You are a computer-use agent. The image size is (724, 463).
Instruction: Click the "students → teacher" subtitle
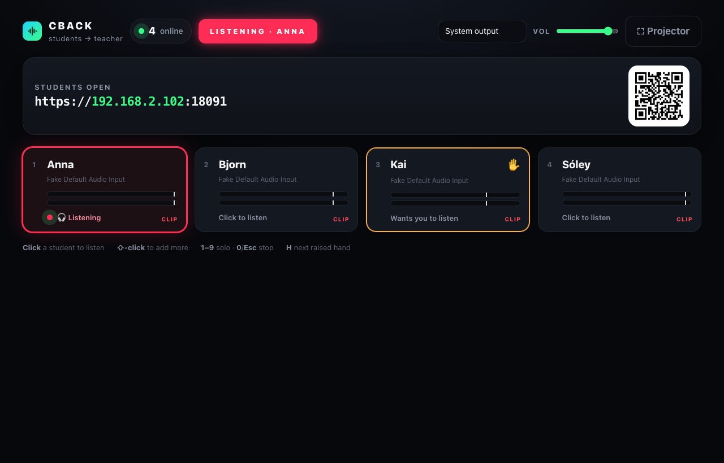(x=86, y=39)
